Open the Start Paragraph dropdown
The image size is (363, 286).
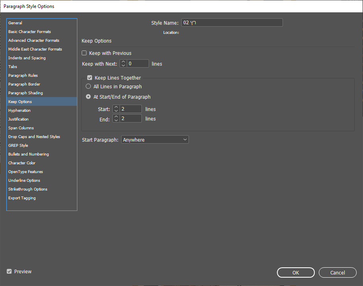[x=155, y=140]
